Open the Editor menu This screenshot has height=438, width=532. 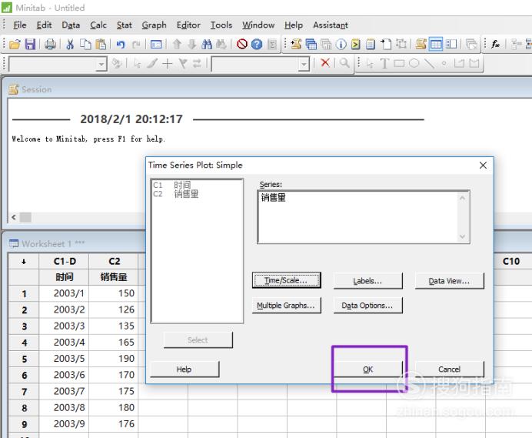pyautogui.click(x=188, y=25)
